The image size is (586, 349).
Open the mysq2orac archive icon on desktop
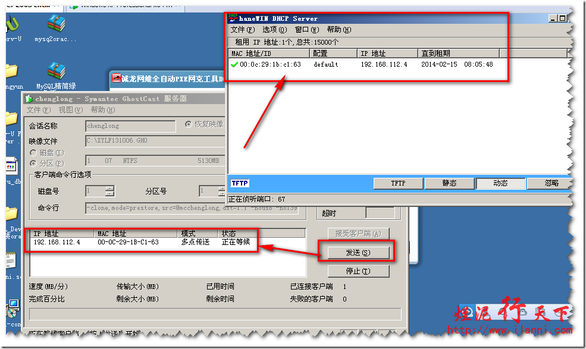click(56, 23)
